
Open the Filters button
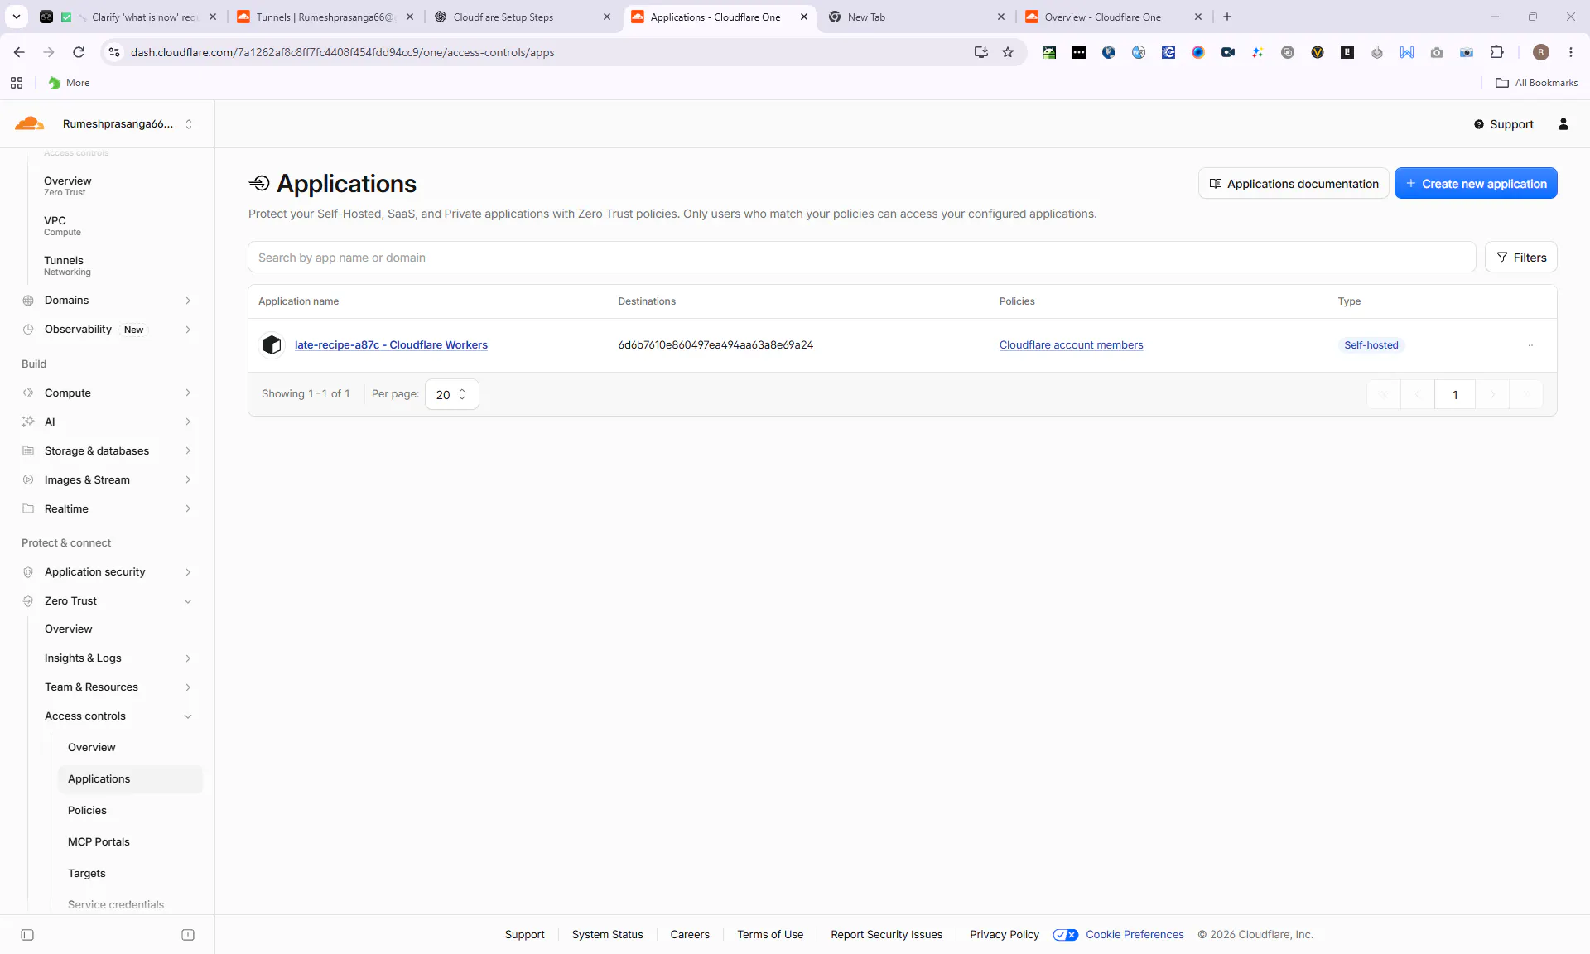click(1520, 258)
